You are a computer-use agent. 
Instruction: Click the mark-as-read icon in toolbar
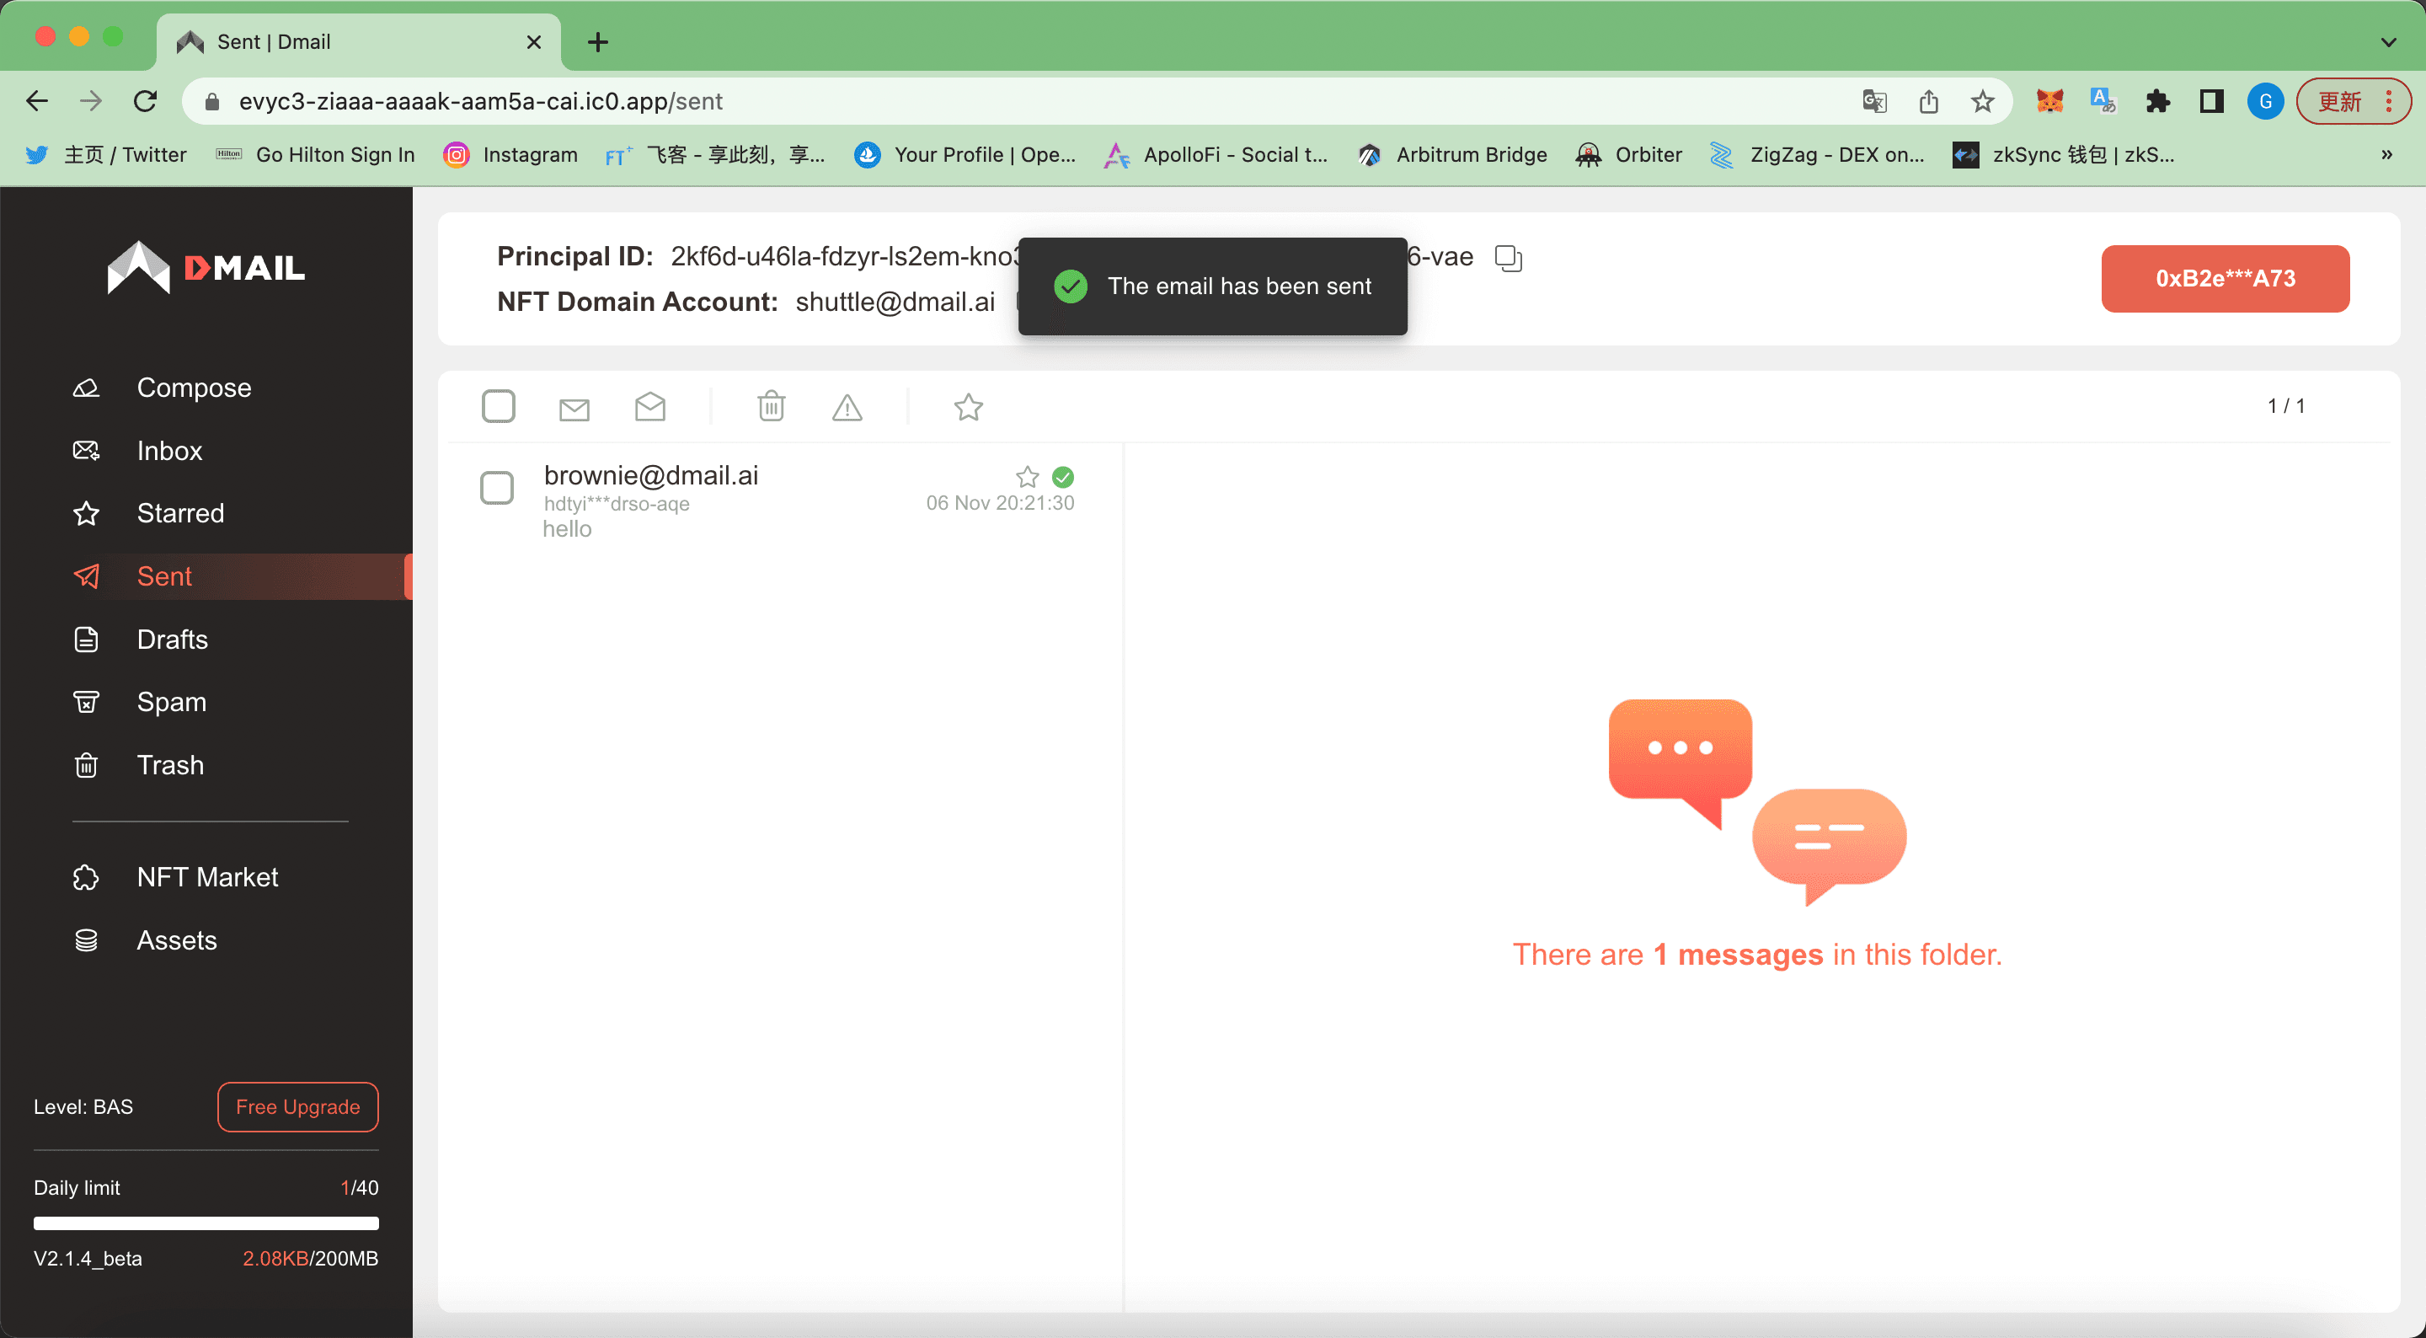pyautogui.click(x=649, y=405)
